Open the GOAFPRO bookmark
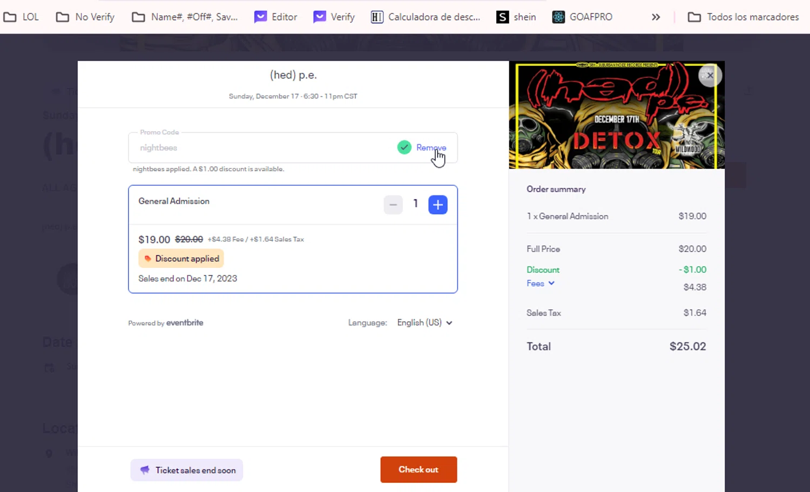Screen dimensions: 810x492 [582, 17]
